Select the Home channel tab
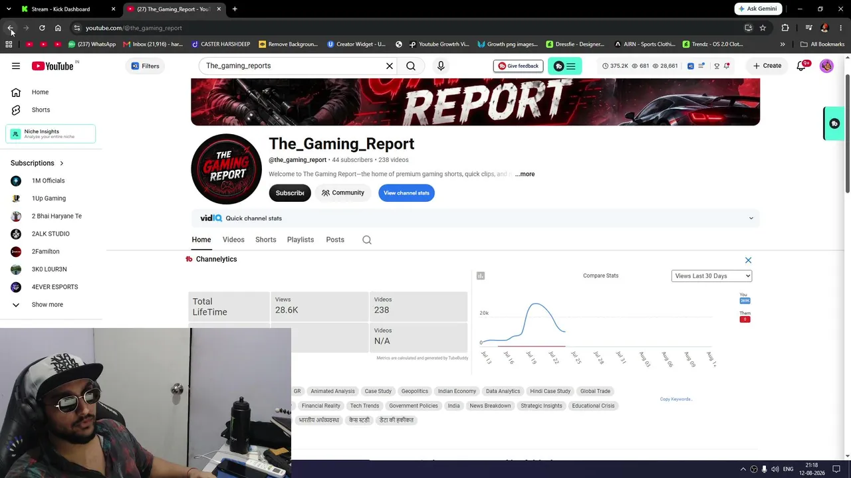 (x=201, y=240)
